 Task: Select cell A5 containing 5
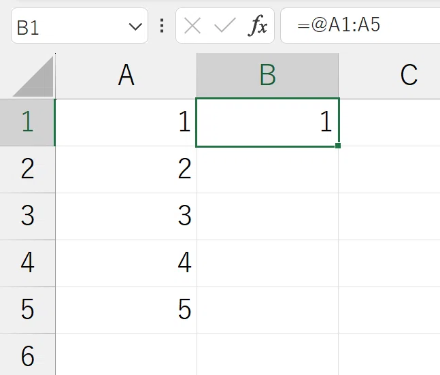pyautogui.click(x=126, y=310)
